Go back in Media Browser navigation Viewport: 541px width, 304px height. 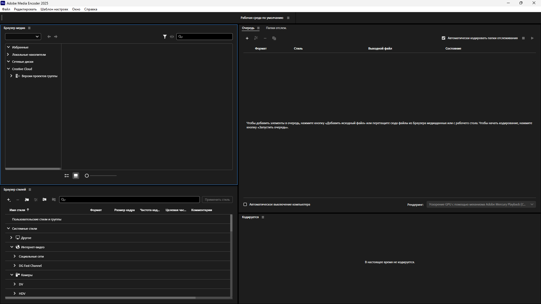pos(49,37)
